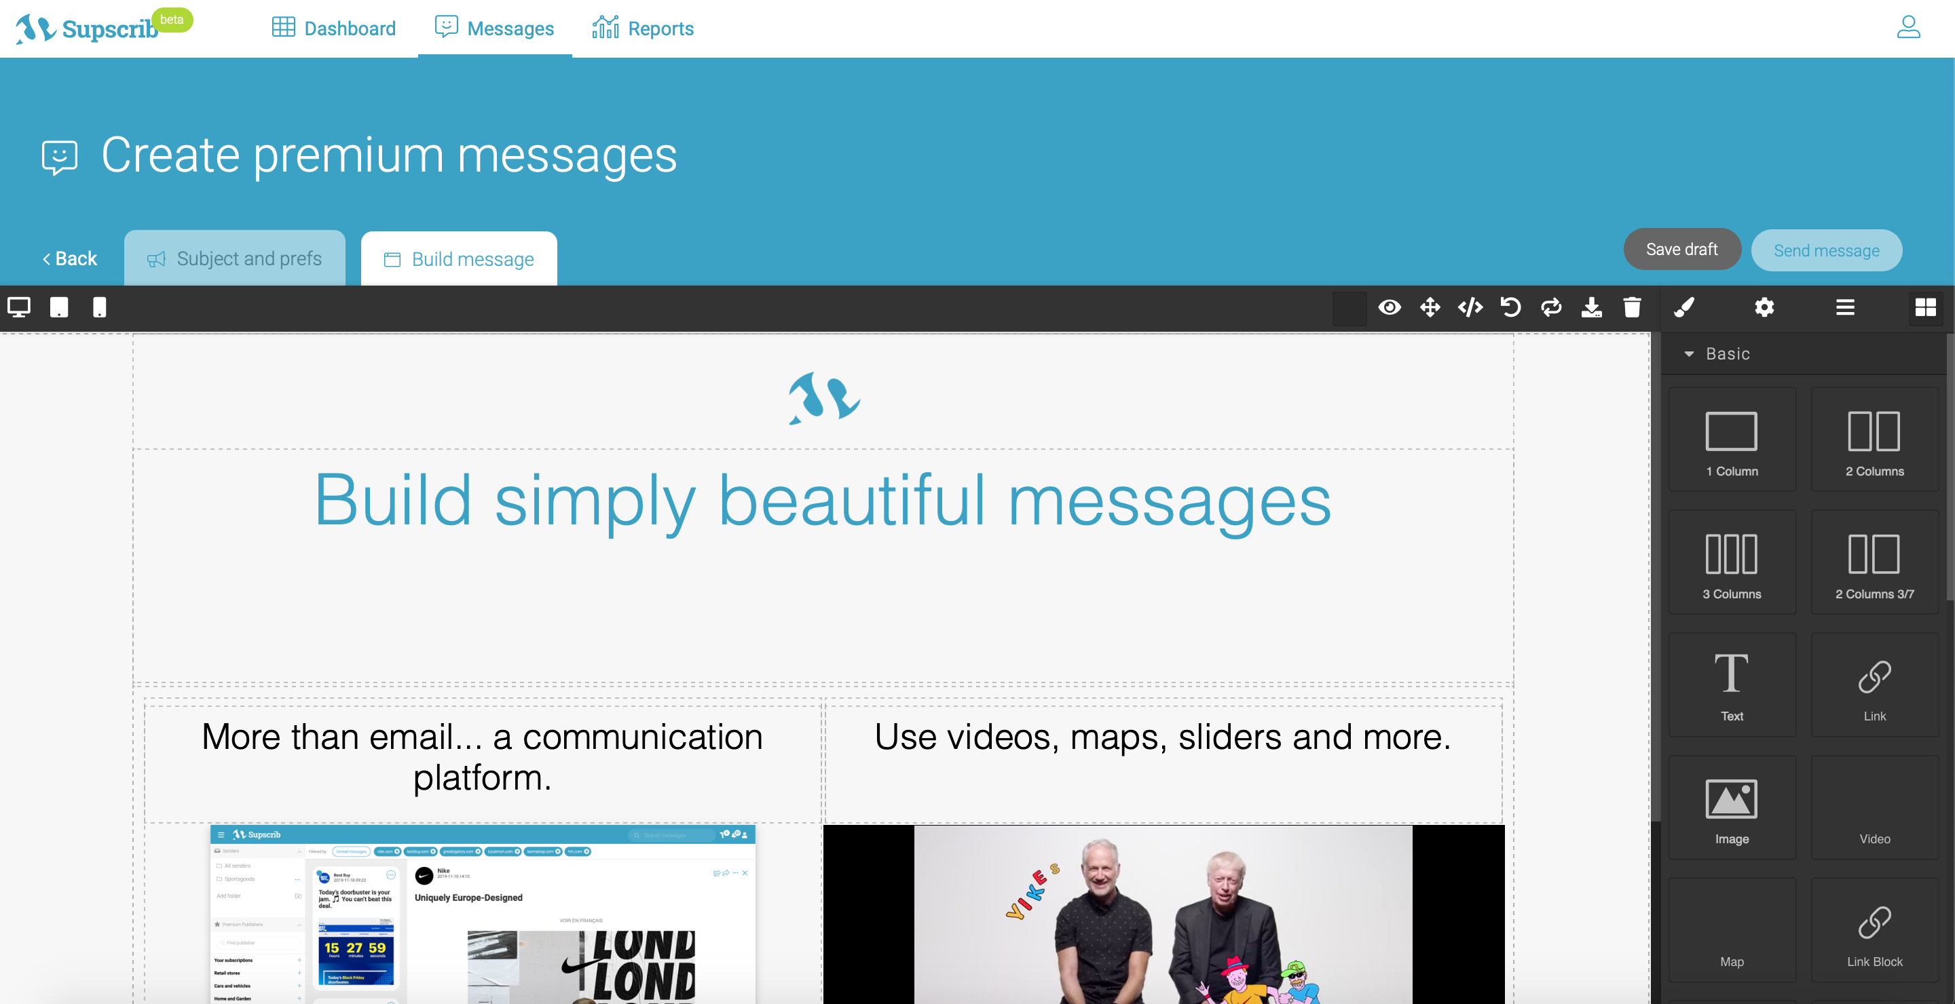This screenshot has height=1004, width=1955.
Task: Clear canvas with trash icon
Action: [1632, 307]
